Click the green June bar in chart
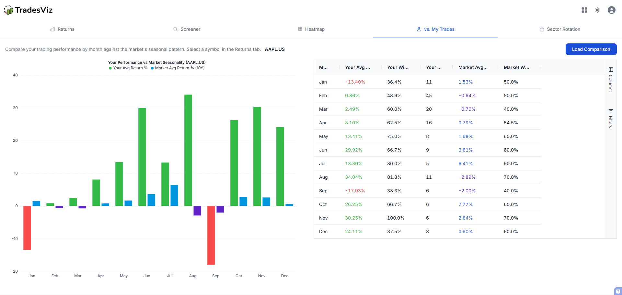622x295 pixels. tap(142, 157)
